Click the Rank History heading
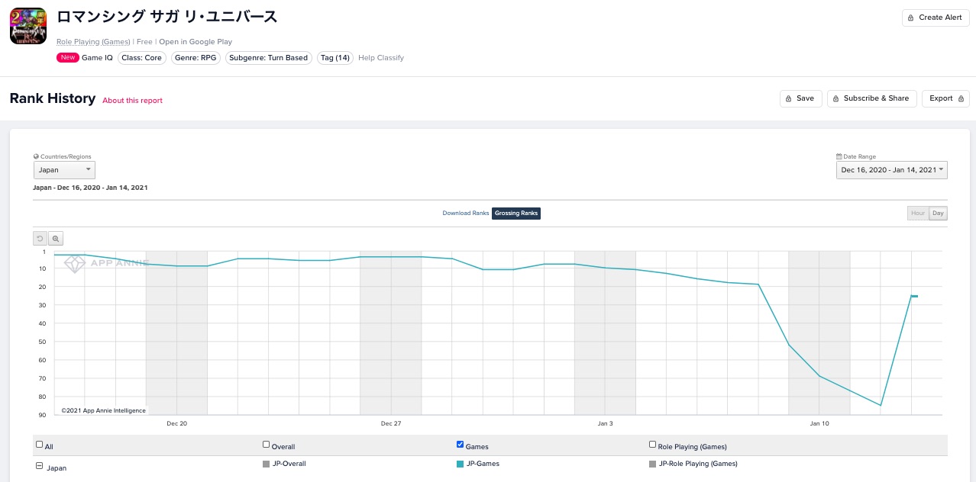 coord(53,98)
